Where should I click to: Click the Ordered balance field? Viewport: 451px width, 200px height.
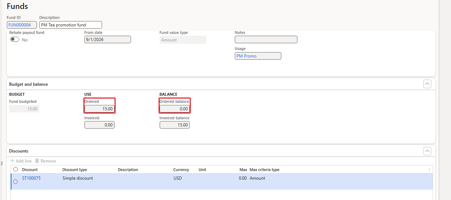[x=175, y=109]
